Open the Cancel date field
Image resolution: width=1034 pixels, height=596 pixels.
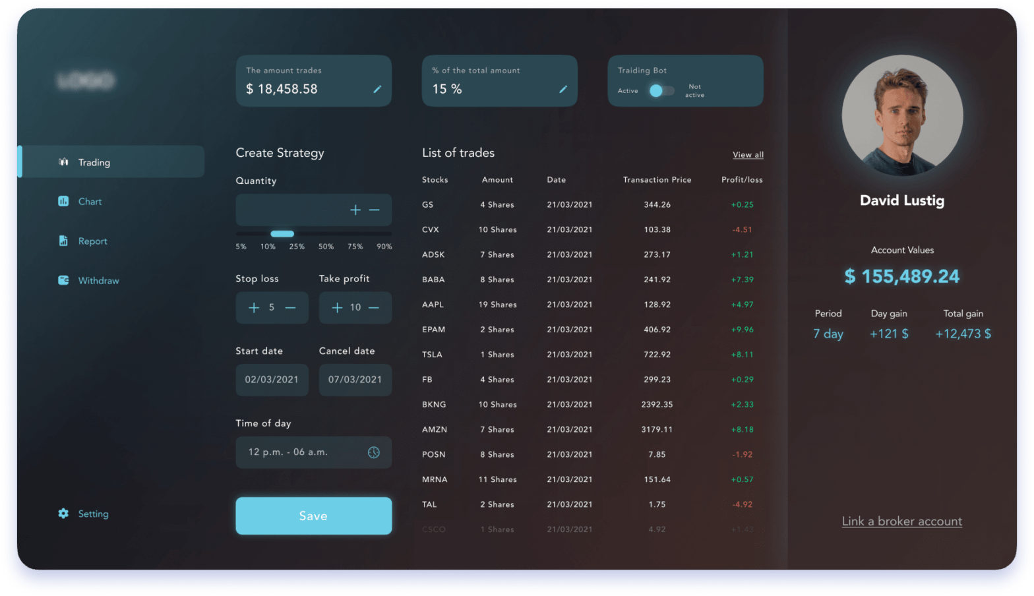coord(355,380)
